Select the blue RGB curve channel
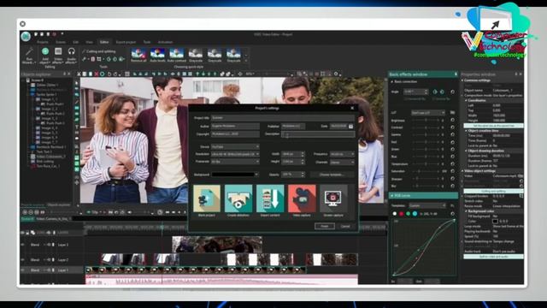Image resolution: width=547 pixels, height=308 pixels. point(415,214)
